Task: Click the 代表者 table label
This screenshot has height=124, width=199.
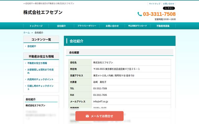Action: click(x=73, y=82)
